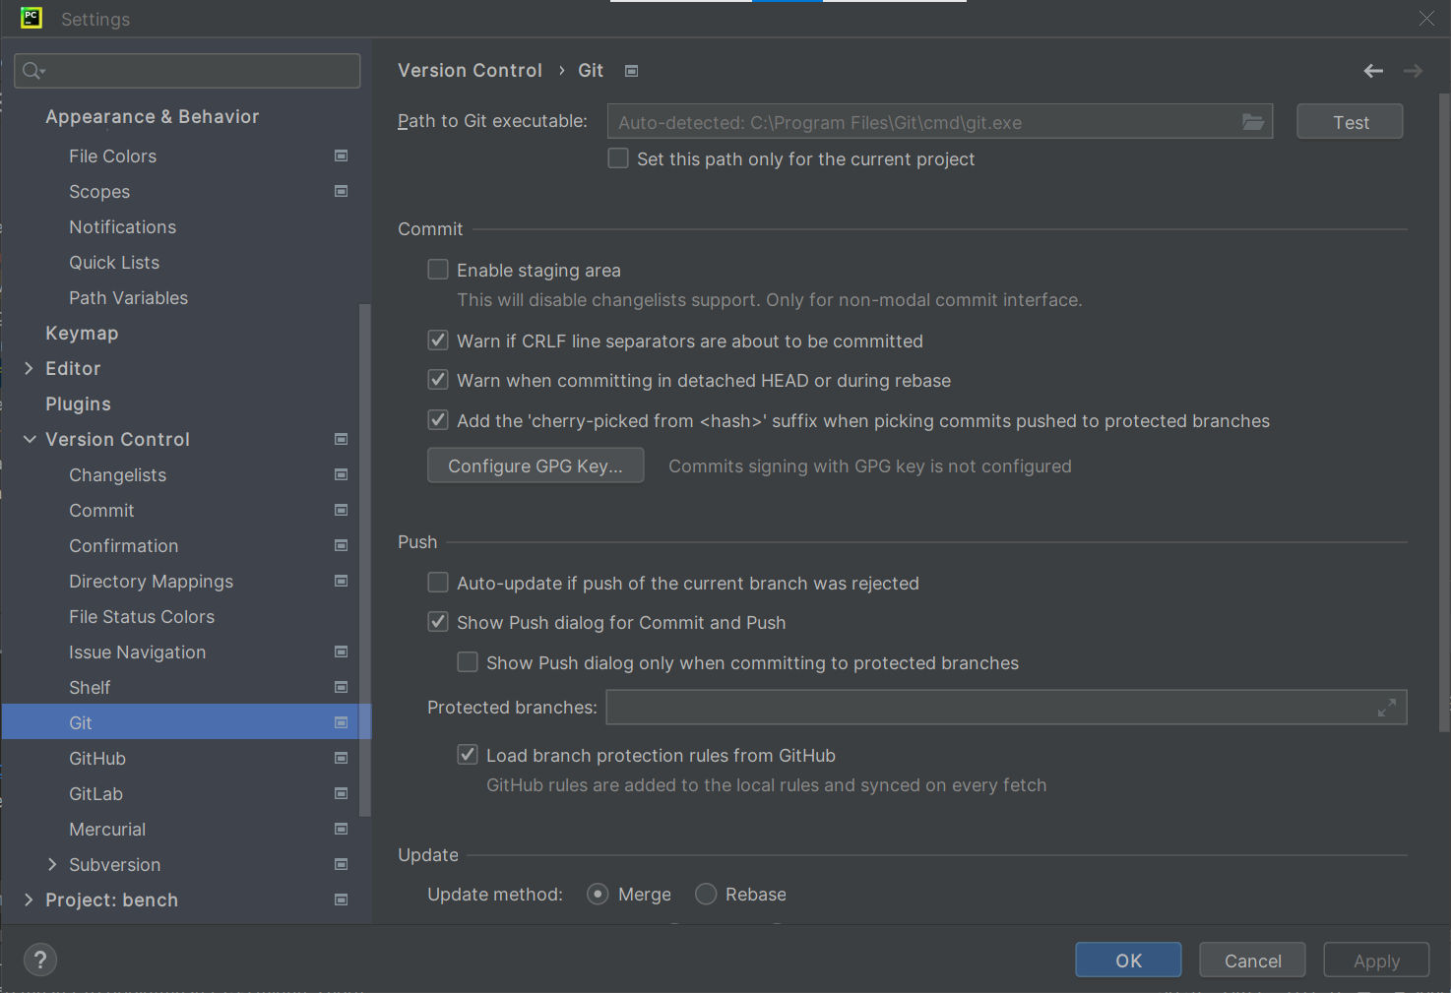Screen dimensions: 1451x993
Task: Click project-level icon beside GitHub
Action: (x=342, y=758)
